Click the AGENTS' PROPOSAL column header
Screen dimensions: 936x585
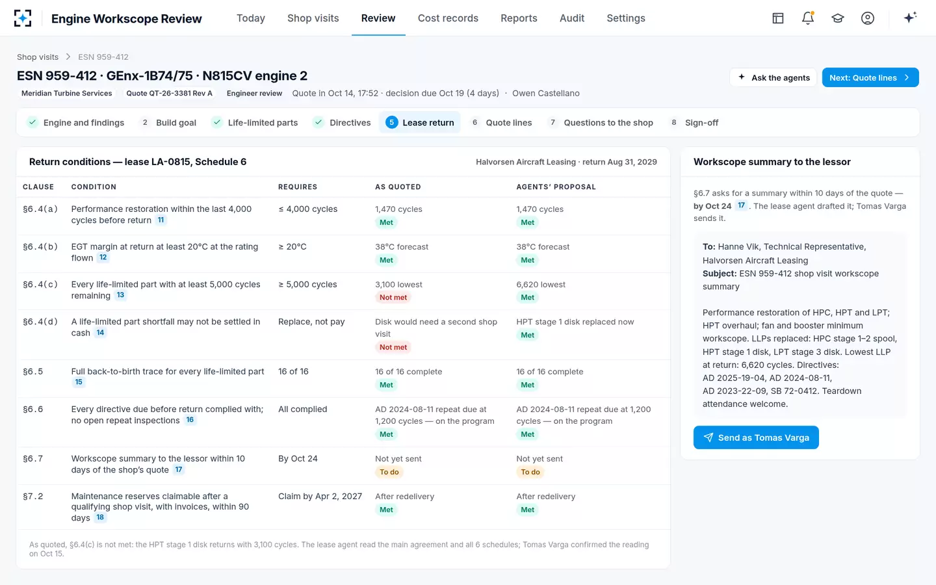556,187
